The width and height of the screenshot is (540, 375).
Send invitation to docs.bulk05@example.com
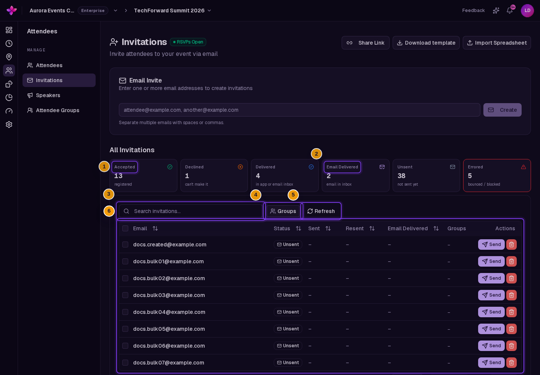[x=491, y=329]
